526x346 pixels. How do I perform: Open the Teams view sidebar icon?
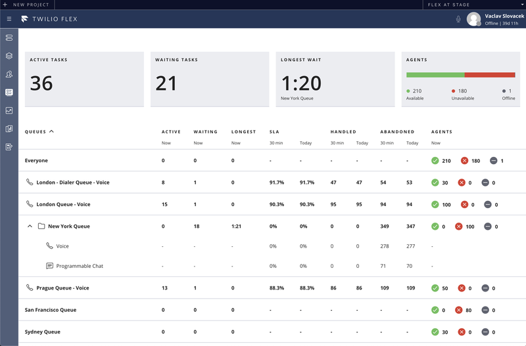pos(9,75)
